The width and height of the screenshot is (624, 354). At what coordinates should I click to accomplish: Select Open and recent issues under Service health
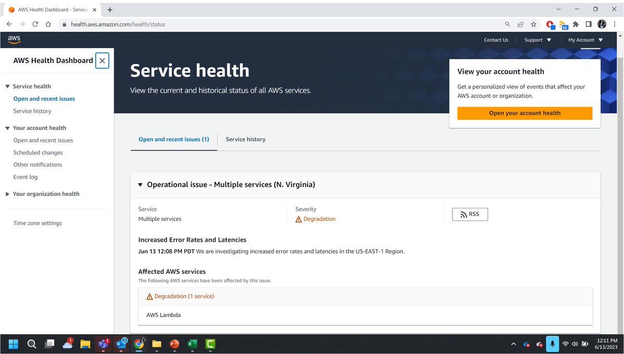44,99
